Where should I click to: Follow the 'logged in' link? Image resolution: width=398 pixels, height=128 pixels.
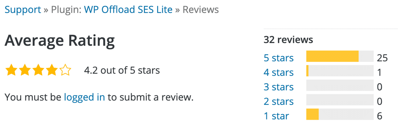pos(85,97)
